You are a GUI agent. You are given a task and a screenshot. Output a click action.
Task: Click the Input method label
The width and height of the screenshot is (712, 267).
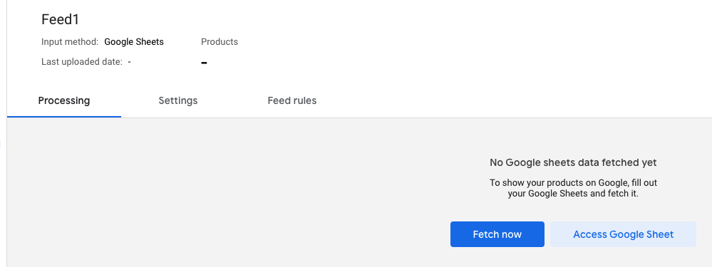coord(70,42)
